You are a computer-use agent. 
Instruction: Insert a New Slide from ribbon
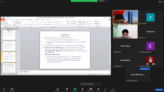click(15, 24)
